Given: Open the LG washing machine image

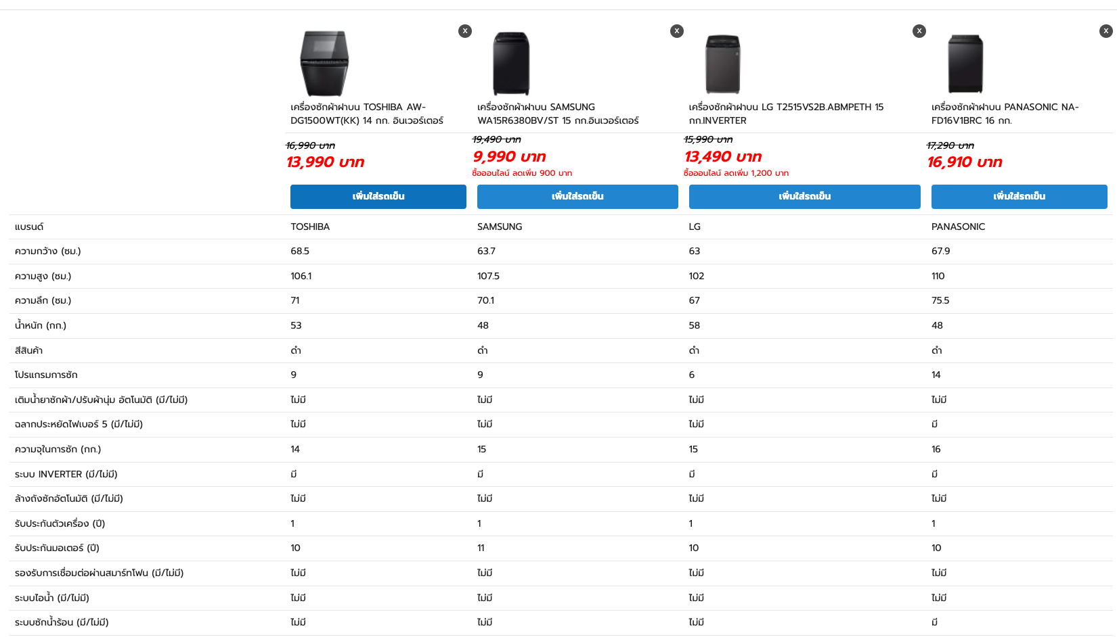Looking at the screenshot, I should (x=723, y=64).
